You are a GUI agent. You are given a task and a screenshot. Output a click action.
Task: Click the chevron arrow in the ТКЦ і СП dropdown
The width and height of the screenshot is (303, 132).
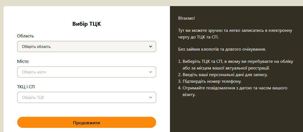tap(151, 97)
